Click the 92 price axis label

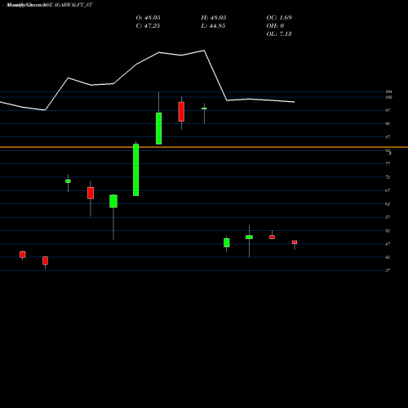388,123
